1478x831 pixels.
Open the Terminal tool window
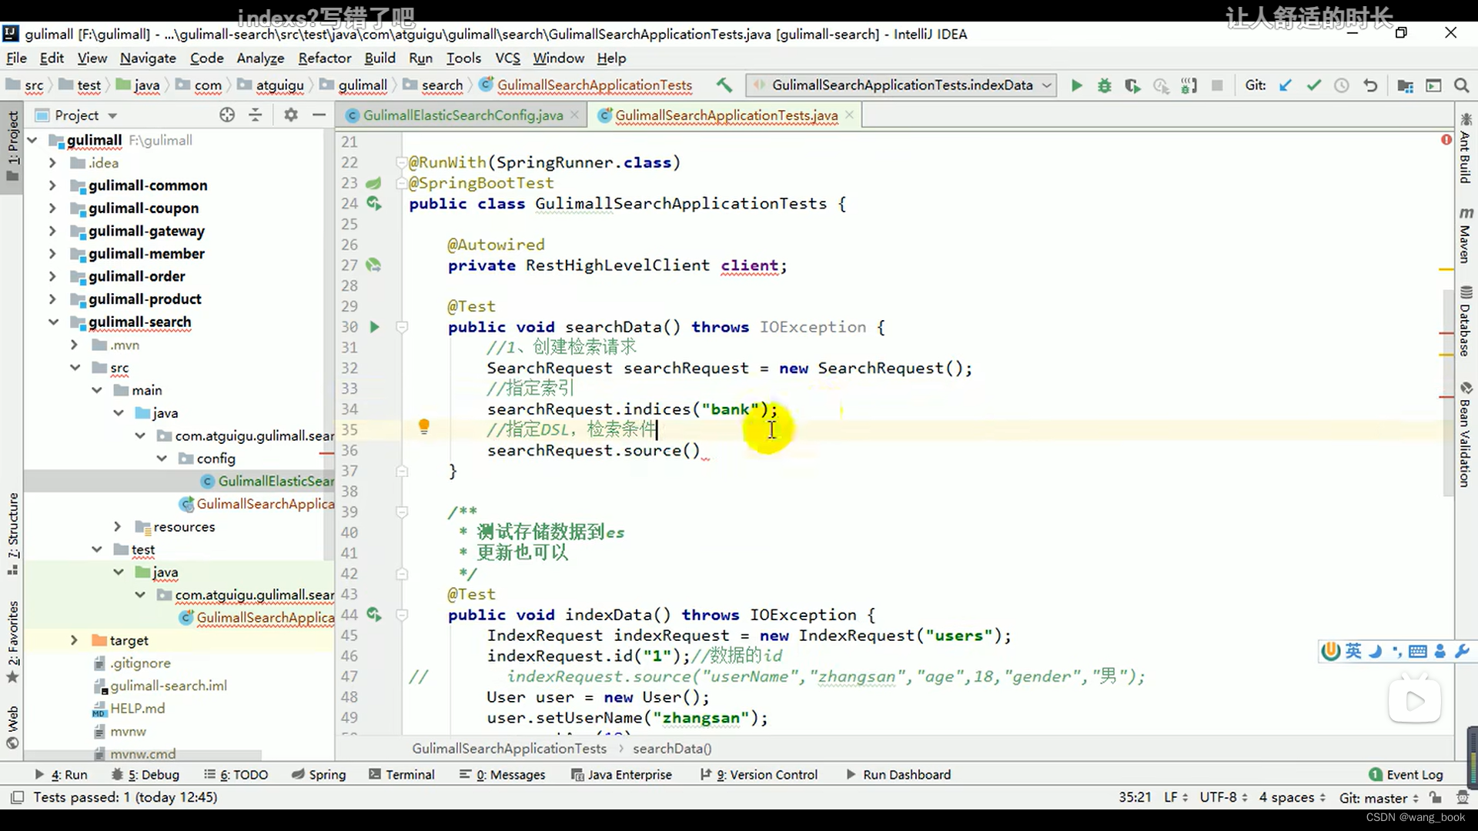[402, 774]
